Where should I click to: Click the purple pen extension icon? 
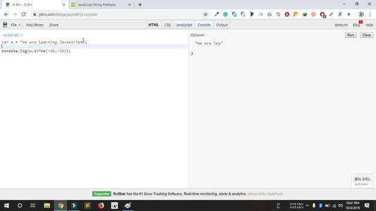tap(331, 14)
